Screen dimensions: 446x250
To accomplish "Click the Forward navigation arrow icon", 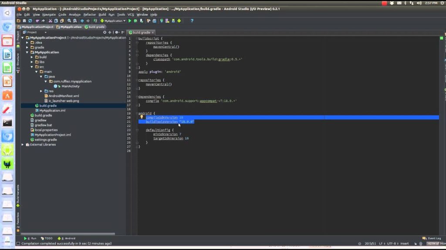I will 88,21.
